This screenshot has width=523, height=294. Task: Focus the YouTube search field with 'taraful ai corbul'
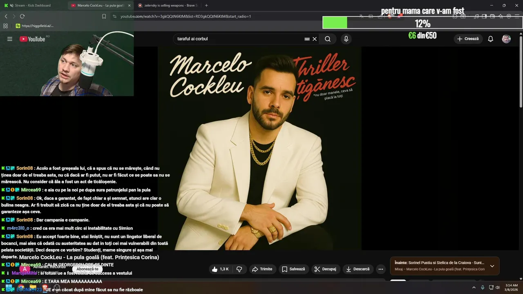tap(239, 39)
